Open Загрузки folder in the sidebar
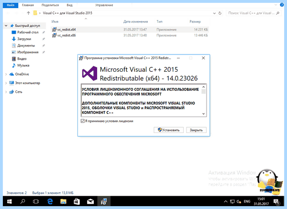 tap(24, 39)
